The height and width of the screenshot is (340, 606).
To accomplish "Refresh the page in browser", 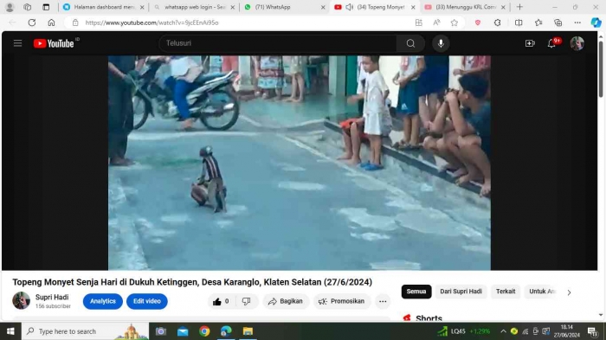I will coord(32,22).
